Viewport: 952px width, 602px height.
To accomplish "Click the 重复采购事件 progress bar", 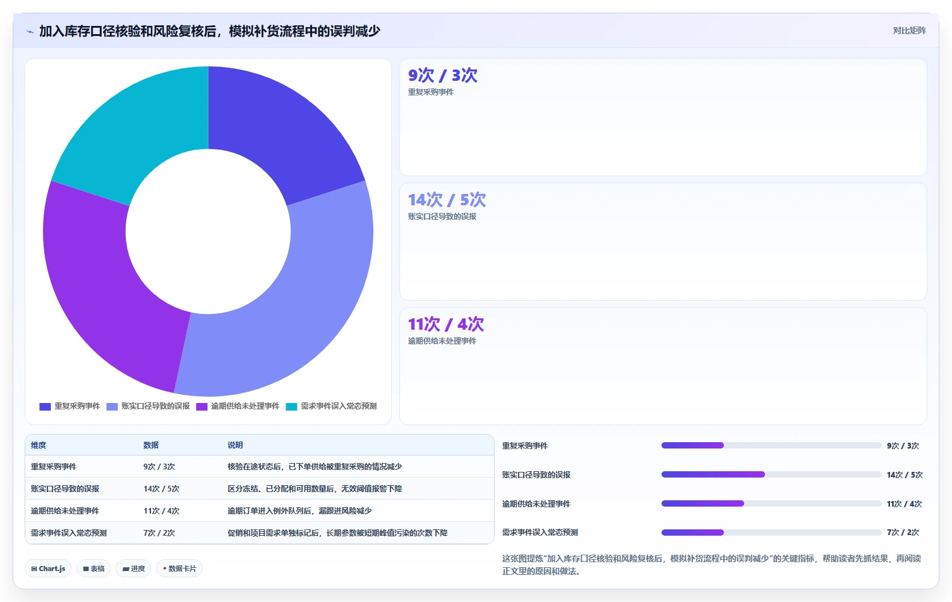I will (771, 445).
